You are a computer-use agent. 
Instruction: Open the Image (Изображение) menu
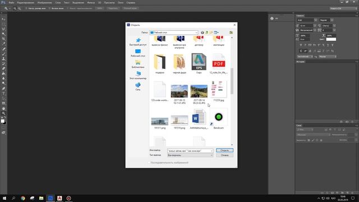45,3
